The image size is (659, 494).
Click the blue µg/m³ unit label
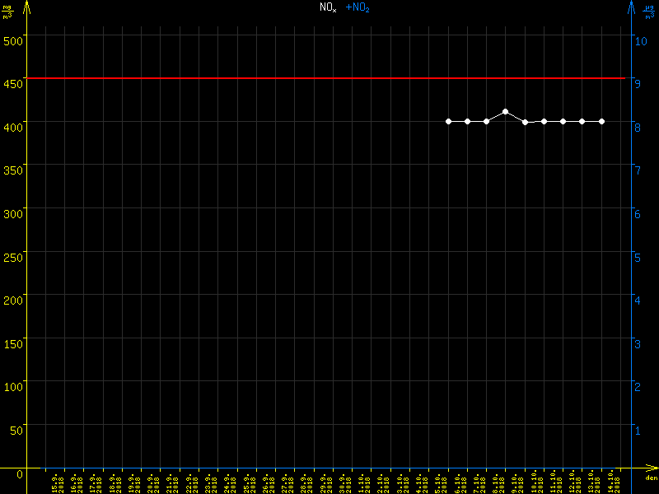pyautogui.click(x=649, y=10)
